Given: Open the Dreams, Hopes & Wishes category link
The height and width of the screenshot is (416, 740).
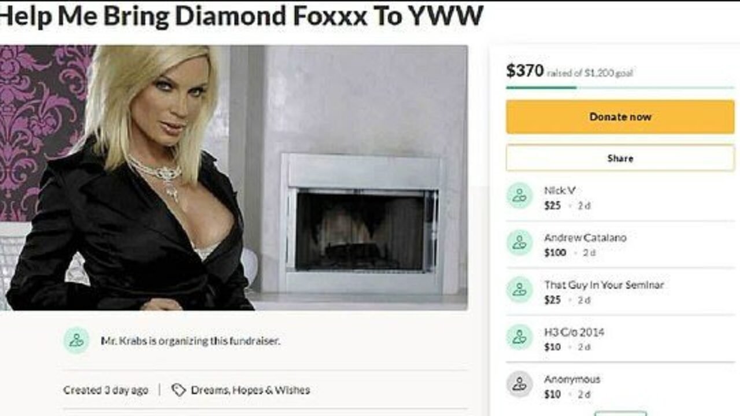Looking at the screenshot, I should [250, 390].
